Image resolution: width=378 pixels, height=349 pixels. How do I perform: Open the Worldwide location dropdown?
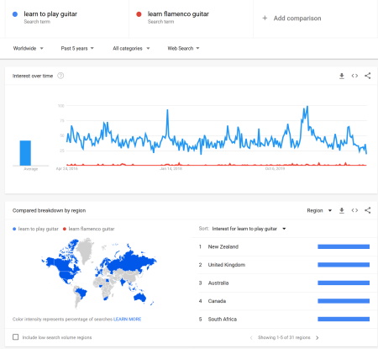[28, 49]
